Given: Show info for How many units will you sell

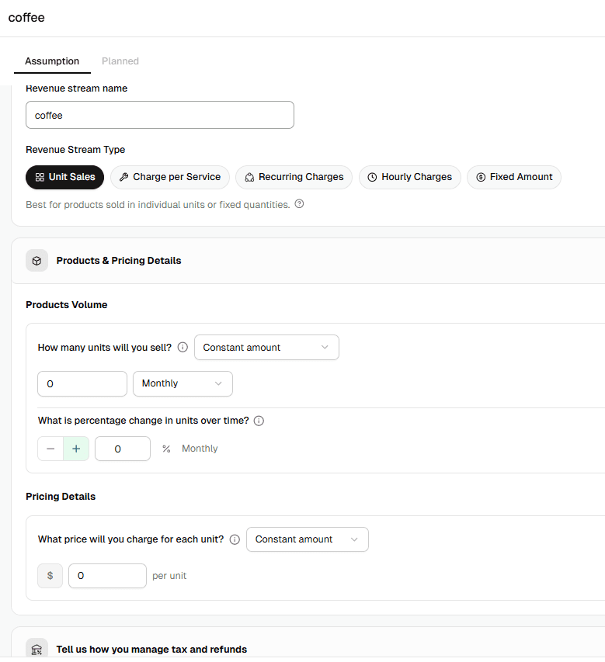Looking at the screenshot, I should click(183, 348).
